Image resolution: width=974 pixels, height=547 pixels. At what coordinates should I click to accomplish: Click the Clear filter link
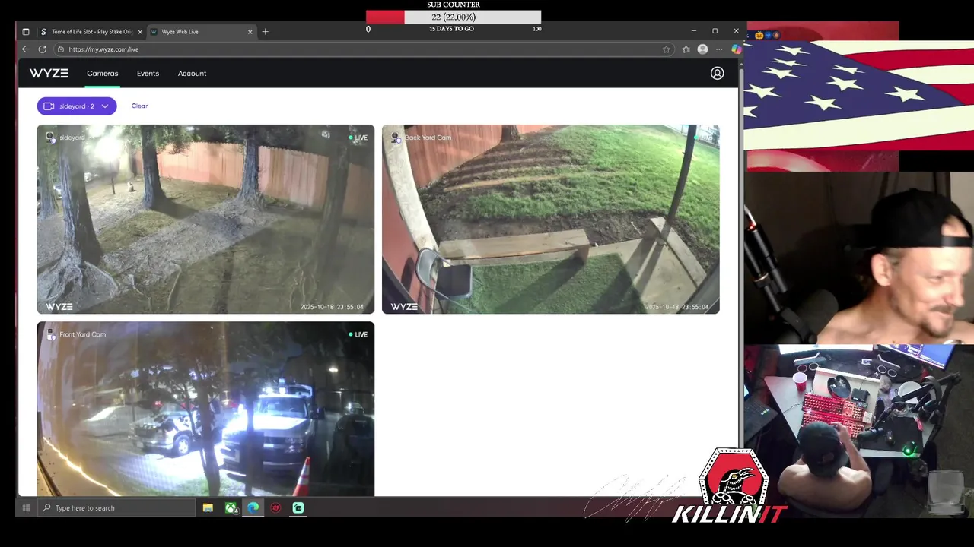click(139, 106)
